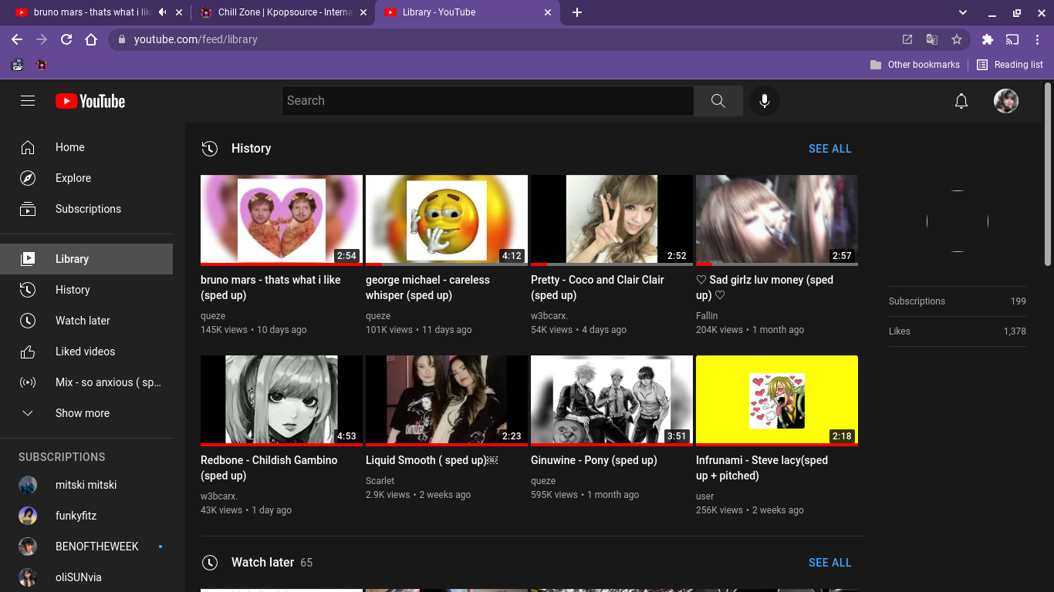Mute audio icon on bruno mars tab
The height and width of the screenshot is (592, 1054).
click(x=162, y=12)
